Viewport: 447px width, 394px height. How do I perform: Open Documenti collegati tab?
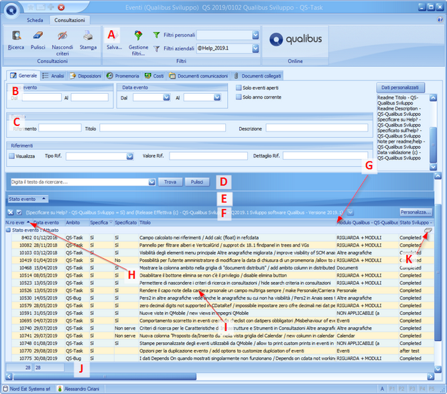click(x=257, y=76)
